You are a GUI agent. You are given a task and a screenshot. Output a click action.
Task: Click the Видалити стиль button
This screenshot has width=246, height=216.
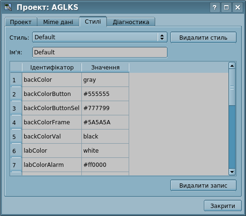[203, 37]
